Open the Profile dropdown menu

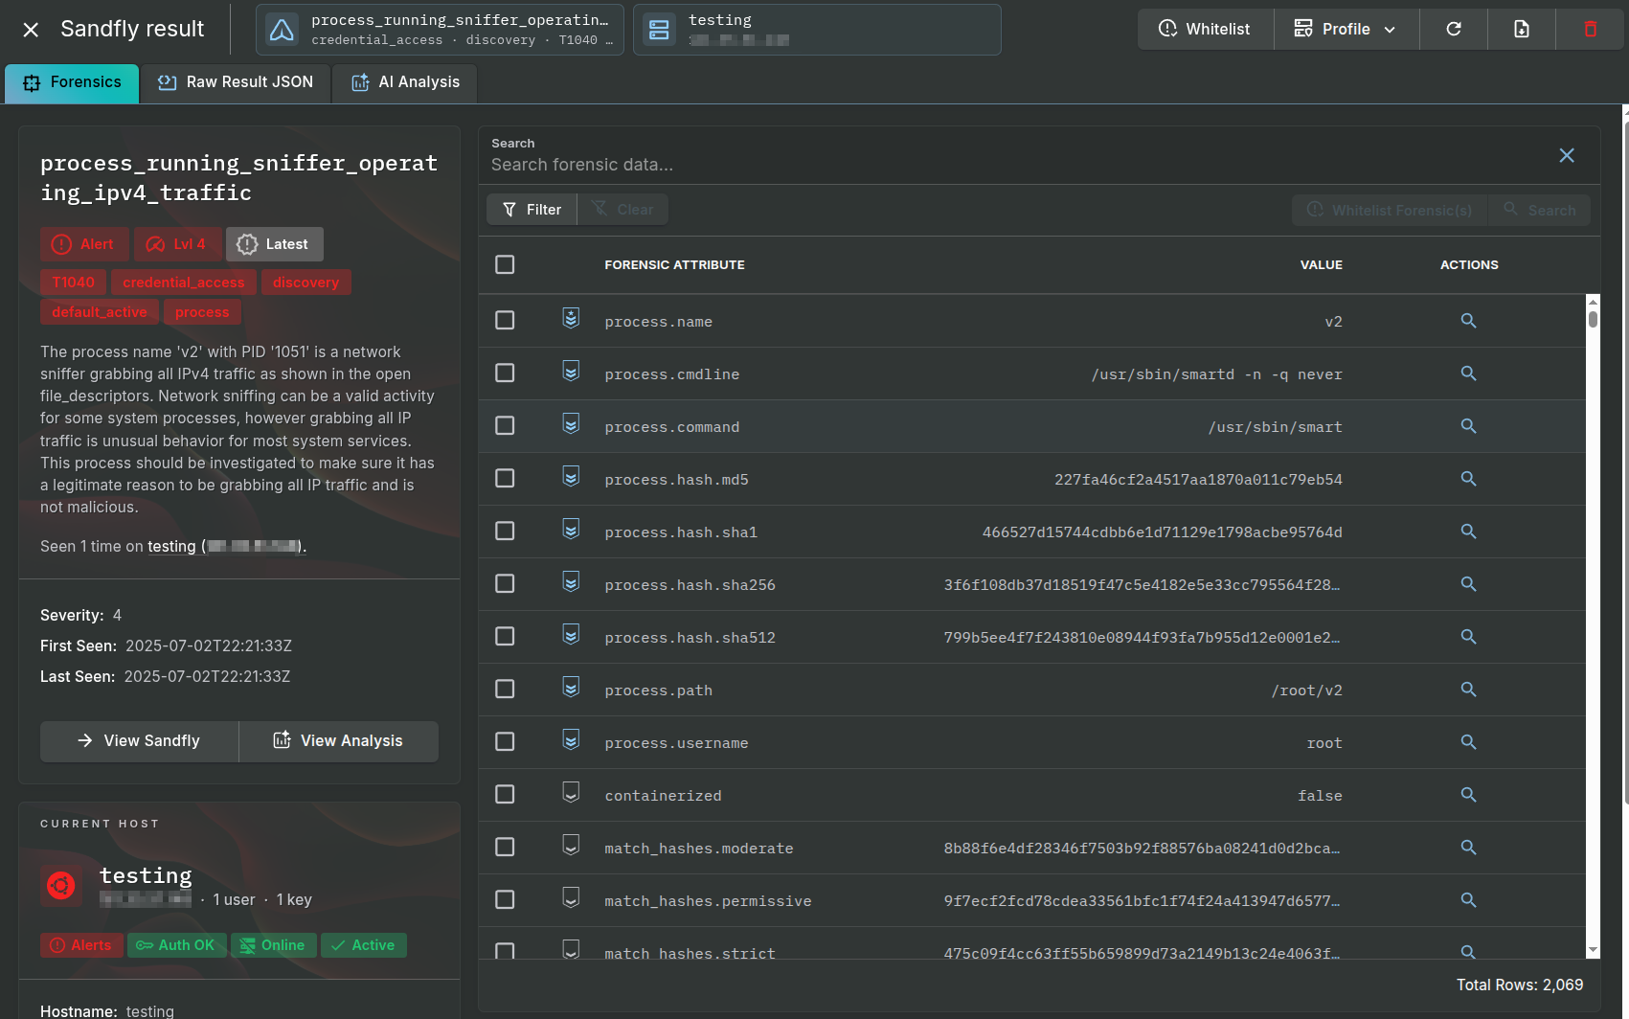[1346, 29]
